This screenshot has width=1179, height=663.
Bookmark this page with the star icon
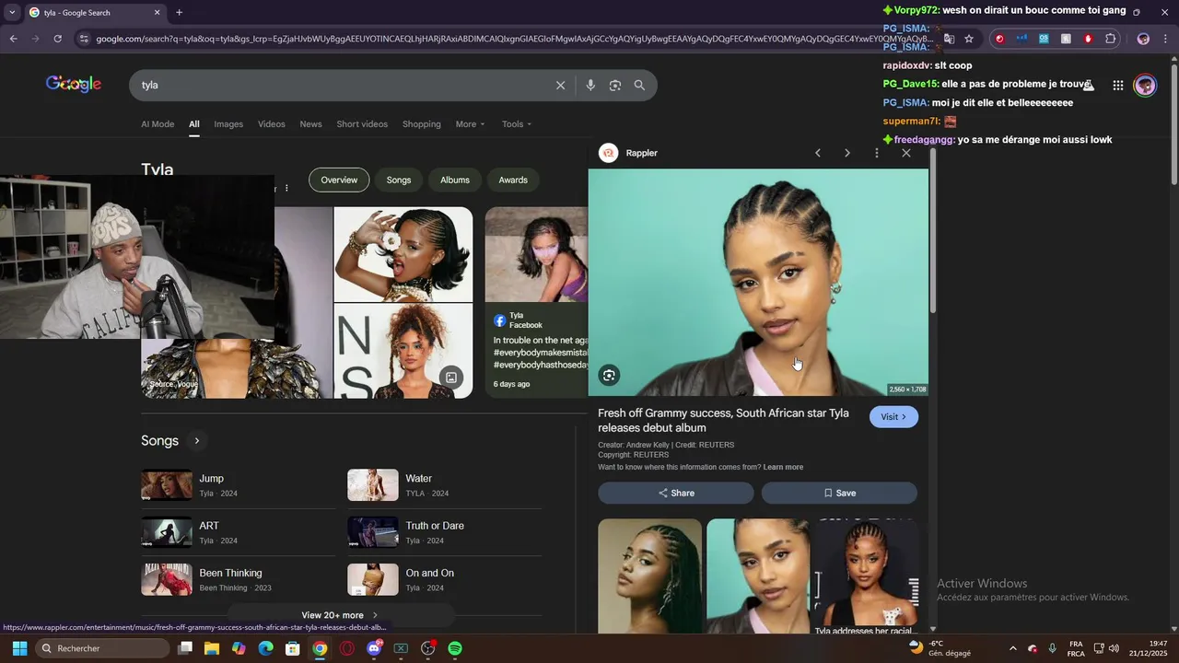969,39
